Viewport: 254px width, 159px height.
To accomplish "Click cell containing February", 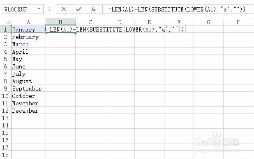I will 28,37.
